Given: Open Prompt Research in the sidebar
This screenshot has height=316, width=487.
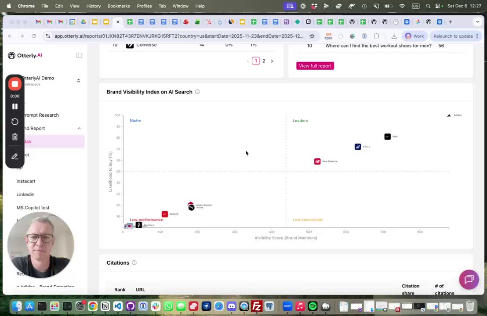Looking at the screenshot, I should point(41,115).
